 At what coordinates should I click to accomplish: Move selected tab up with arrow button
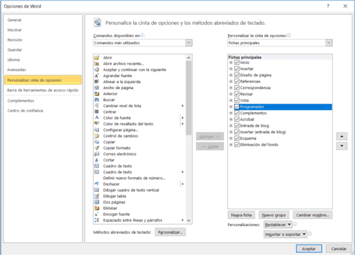pos(342,137)
